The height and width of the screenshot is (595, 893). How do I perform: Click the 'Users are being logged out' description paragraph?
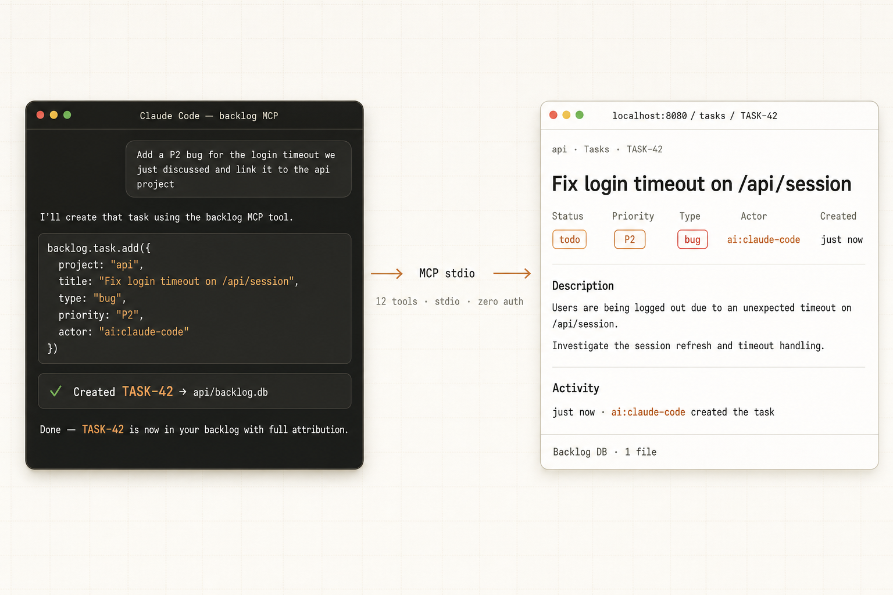point(702,316)
